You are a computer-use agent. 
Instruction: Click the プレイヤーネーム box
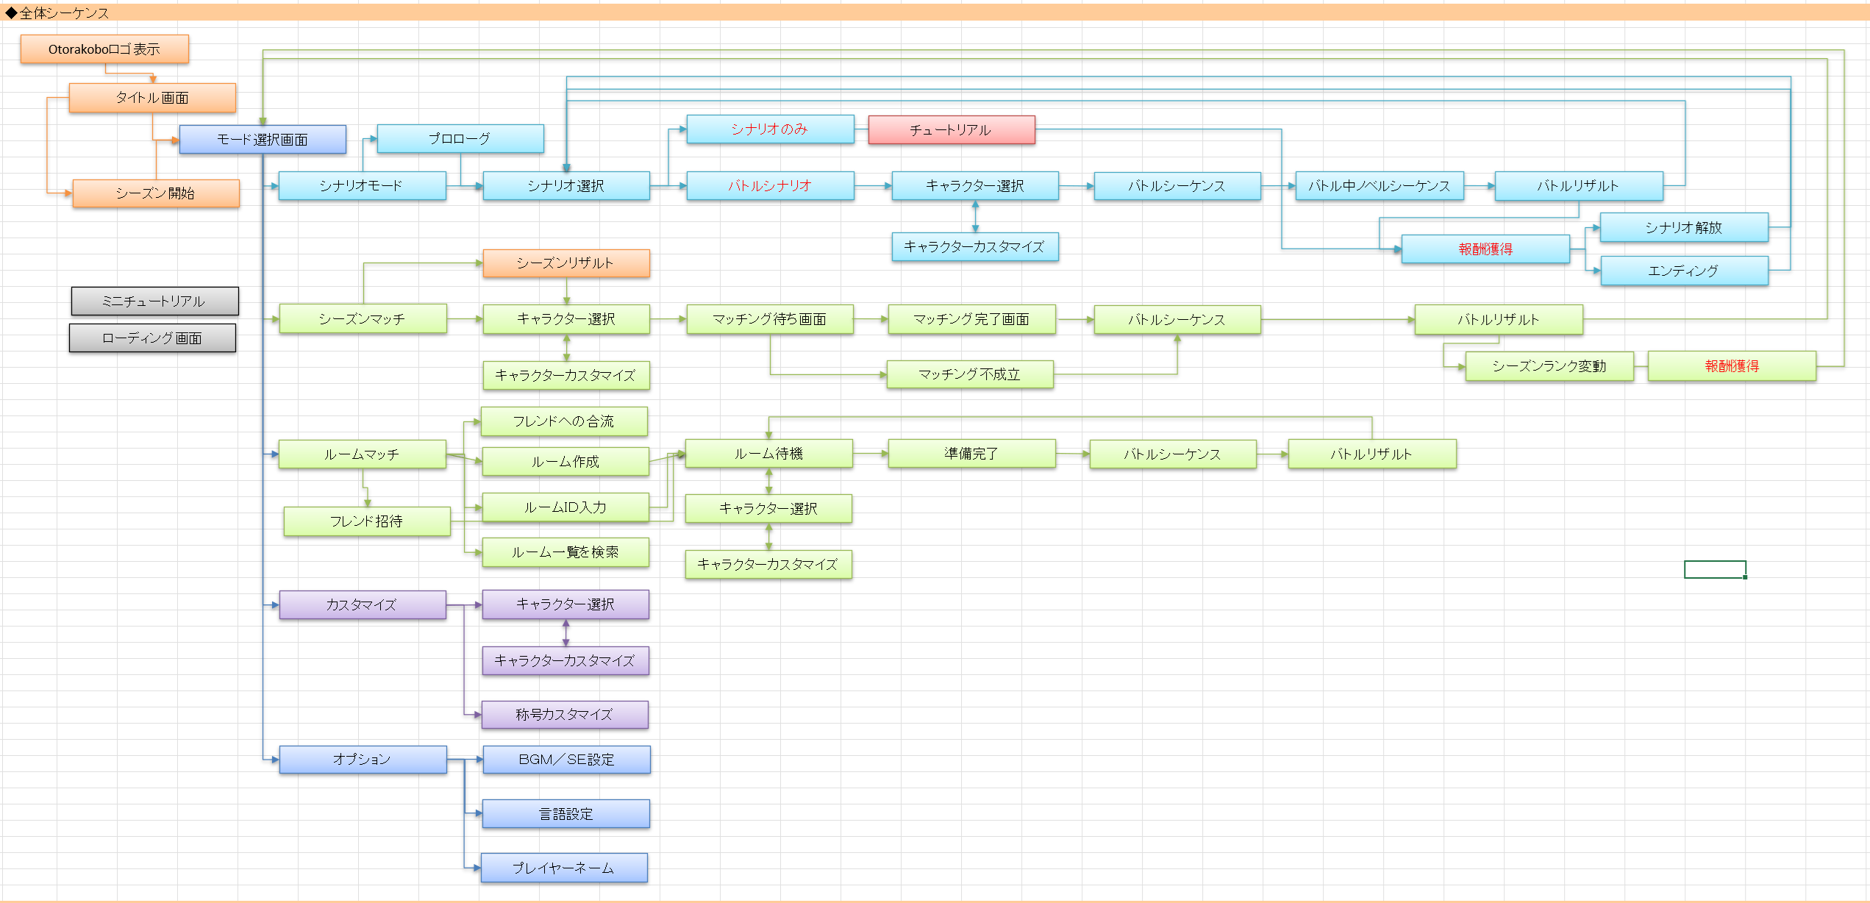click(x=564, y=868)
